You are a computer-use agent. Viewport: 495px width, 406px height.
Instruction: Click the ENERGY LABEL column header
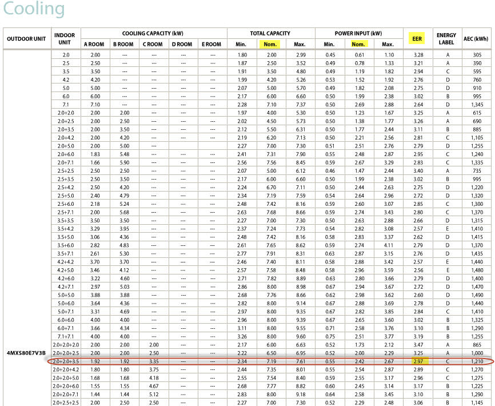pos(446,39)
